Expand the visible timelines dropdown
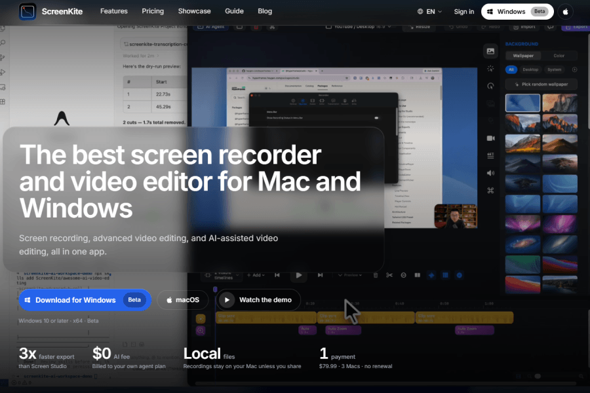This screenshot has height=393, width=590. [x=223, y=276]
